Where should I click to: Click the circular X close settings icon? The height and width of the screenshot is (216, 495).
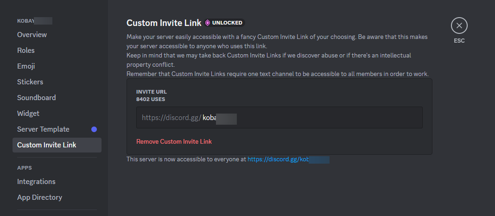[459, 25]
